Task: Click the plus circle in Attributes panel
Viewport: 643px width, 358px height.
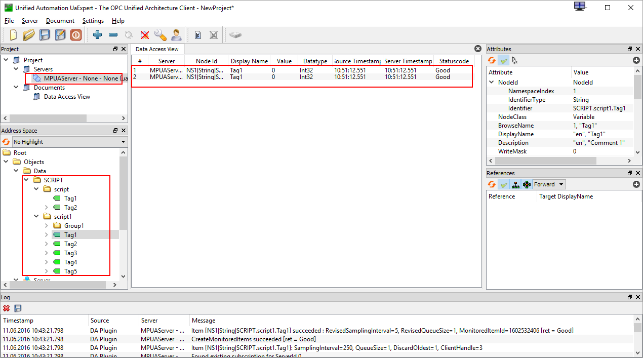Action: 636,60
